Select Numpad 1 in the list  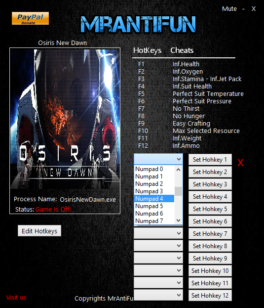154,176
